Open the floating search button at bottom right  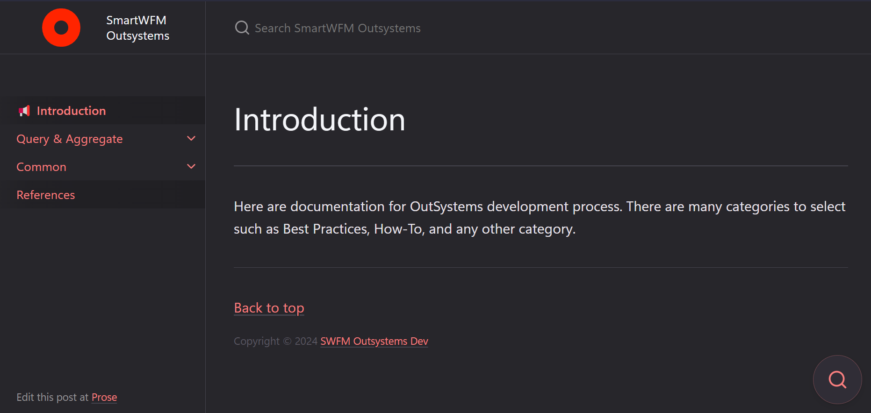click(837, 379)
